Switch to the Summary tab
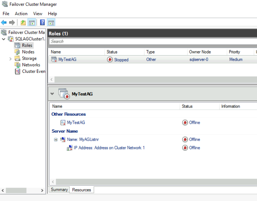The width and height of the screenshot is (257, 201). tap(59, 190)
